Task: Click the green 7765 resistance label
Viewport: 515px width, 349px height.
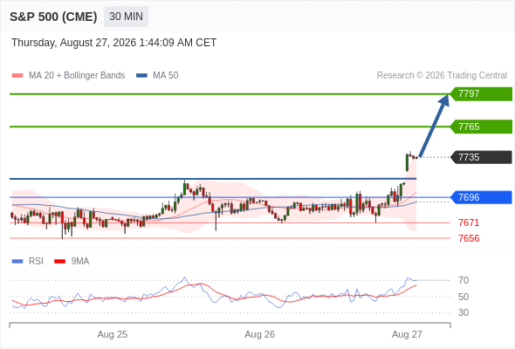Action: tap(481, 127)
